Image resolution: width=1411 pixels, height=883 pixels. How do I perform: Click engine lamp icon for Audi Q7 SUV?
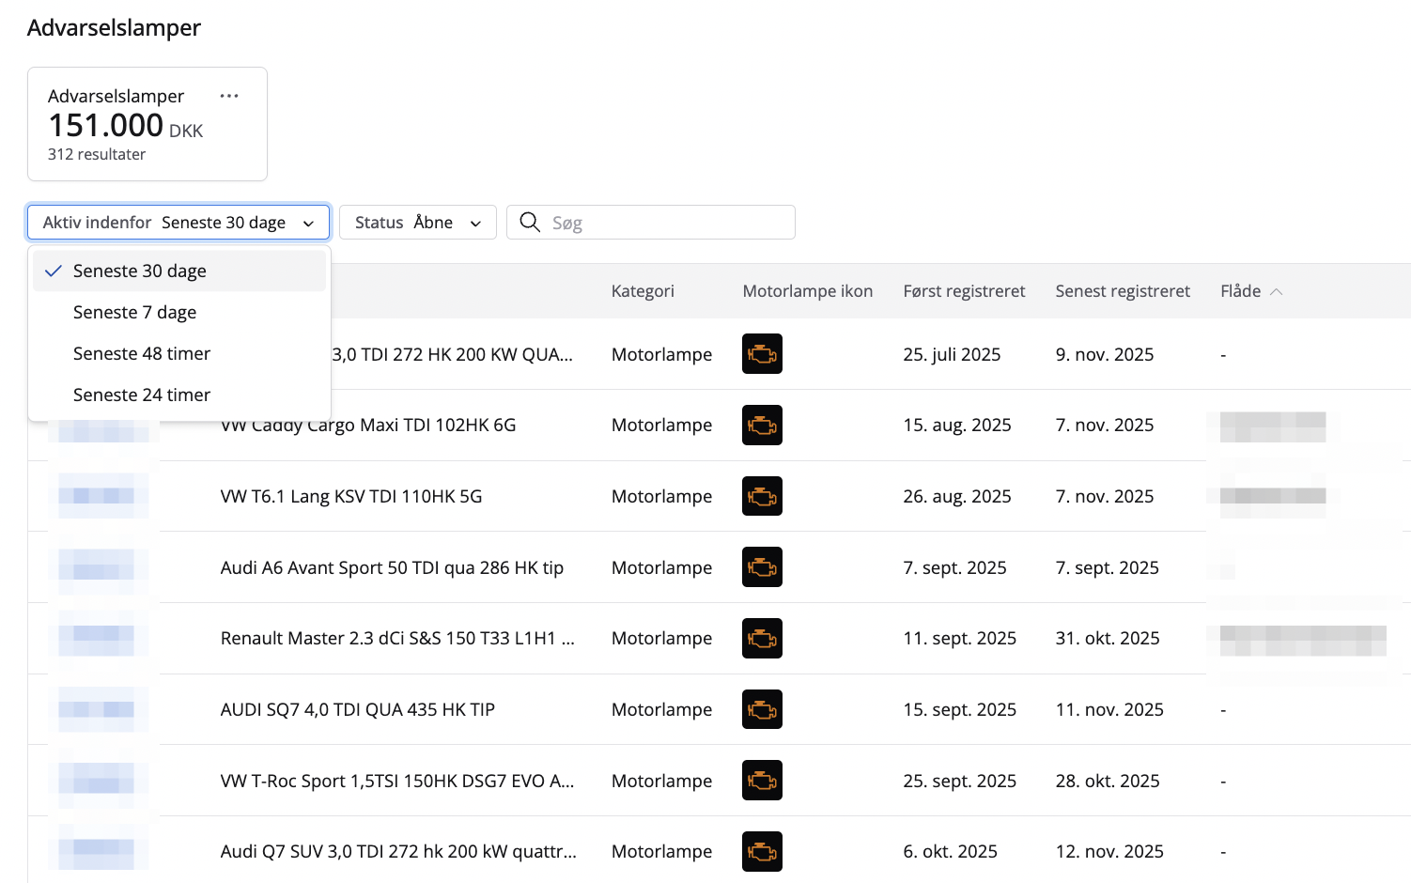pyautogui.click(x=762, y=852)
